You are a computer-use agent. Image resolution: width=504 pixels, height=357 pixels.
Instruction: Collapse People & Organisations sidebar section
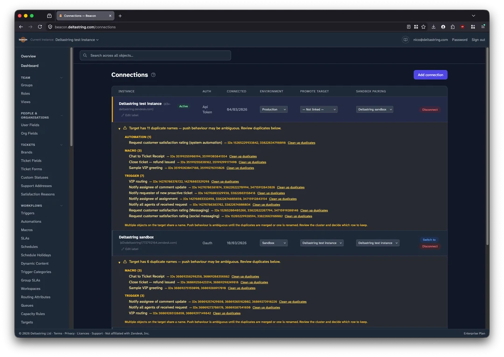[x=62, y=115]
